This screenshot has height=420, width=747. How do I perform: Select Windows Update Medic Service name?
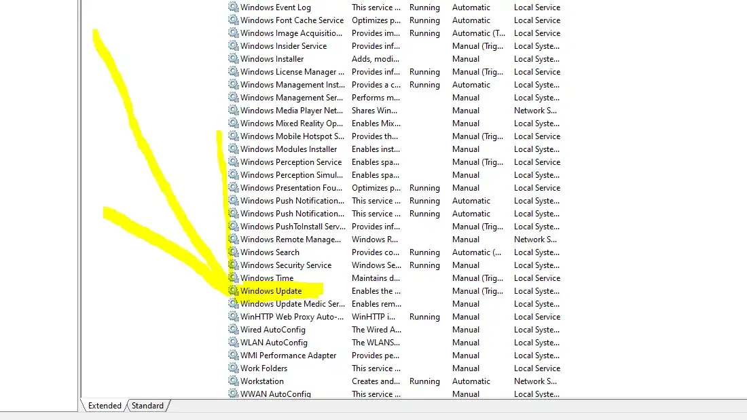pos(293,304)
